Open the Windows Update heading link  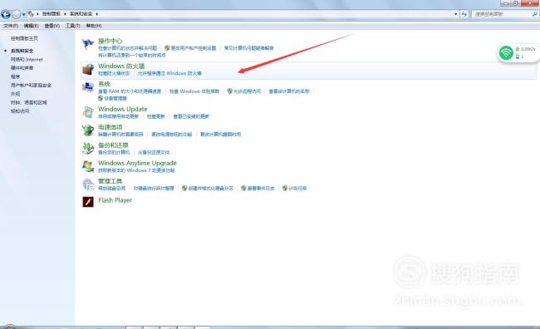click(123, 109)
